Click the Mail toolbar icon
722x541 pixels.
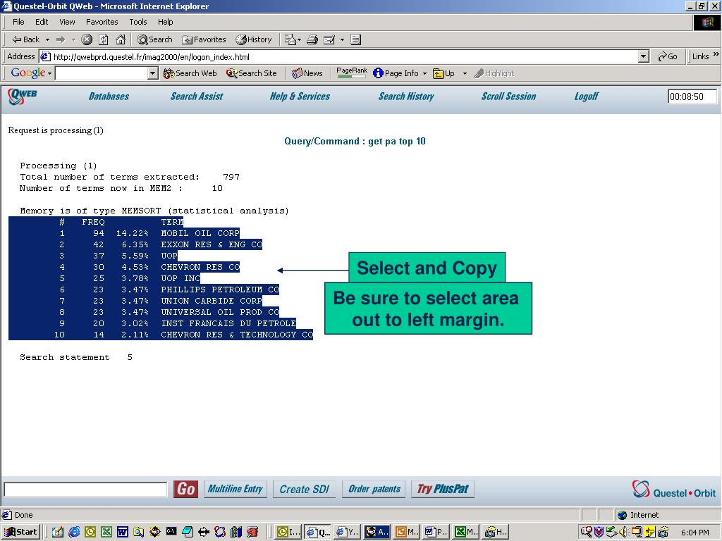[x=290, y=39]
